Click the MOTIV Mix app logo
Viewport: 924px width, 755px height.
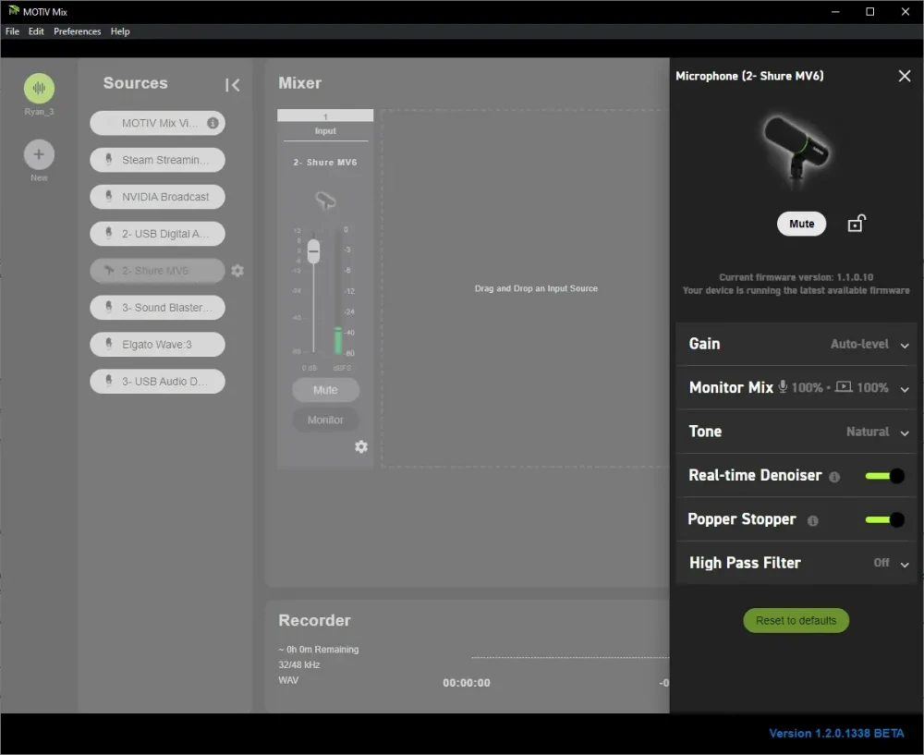click(x=14, y=10)
